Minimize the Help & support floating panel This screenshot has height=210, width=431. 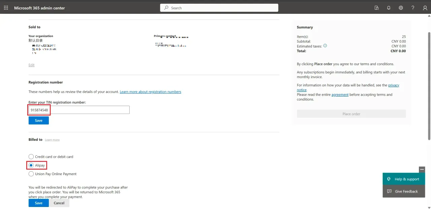click(422, 170)
